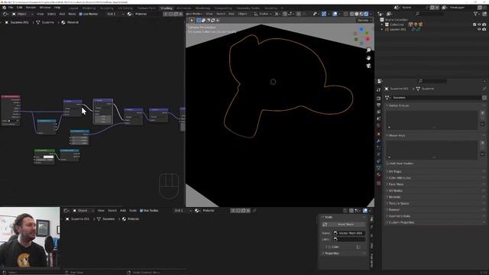The height and width of the screenshot is (275, 489).
Task: Click the zoom magnifier icon in viewport
Action: 368,50
